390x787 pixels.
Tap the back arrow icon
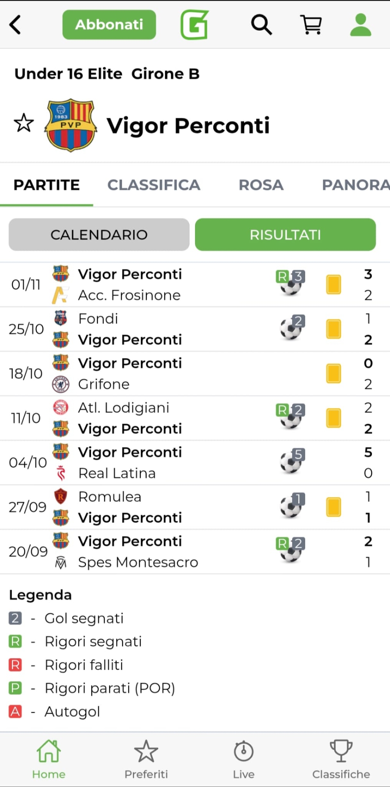[16, 25]
